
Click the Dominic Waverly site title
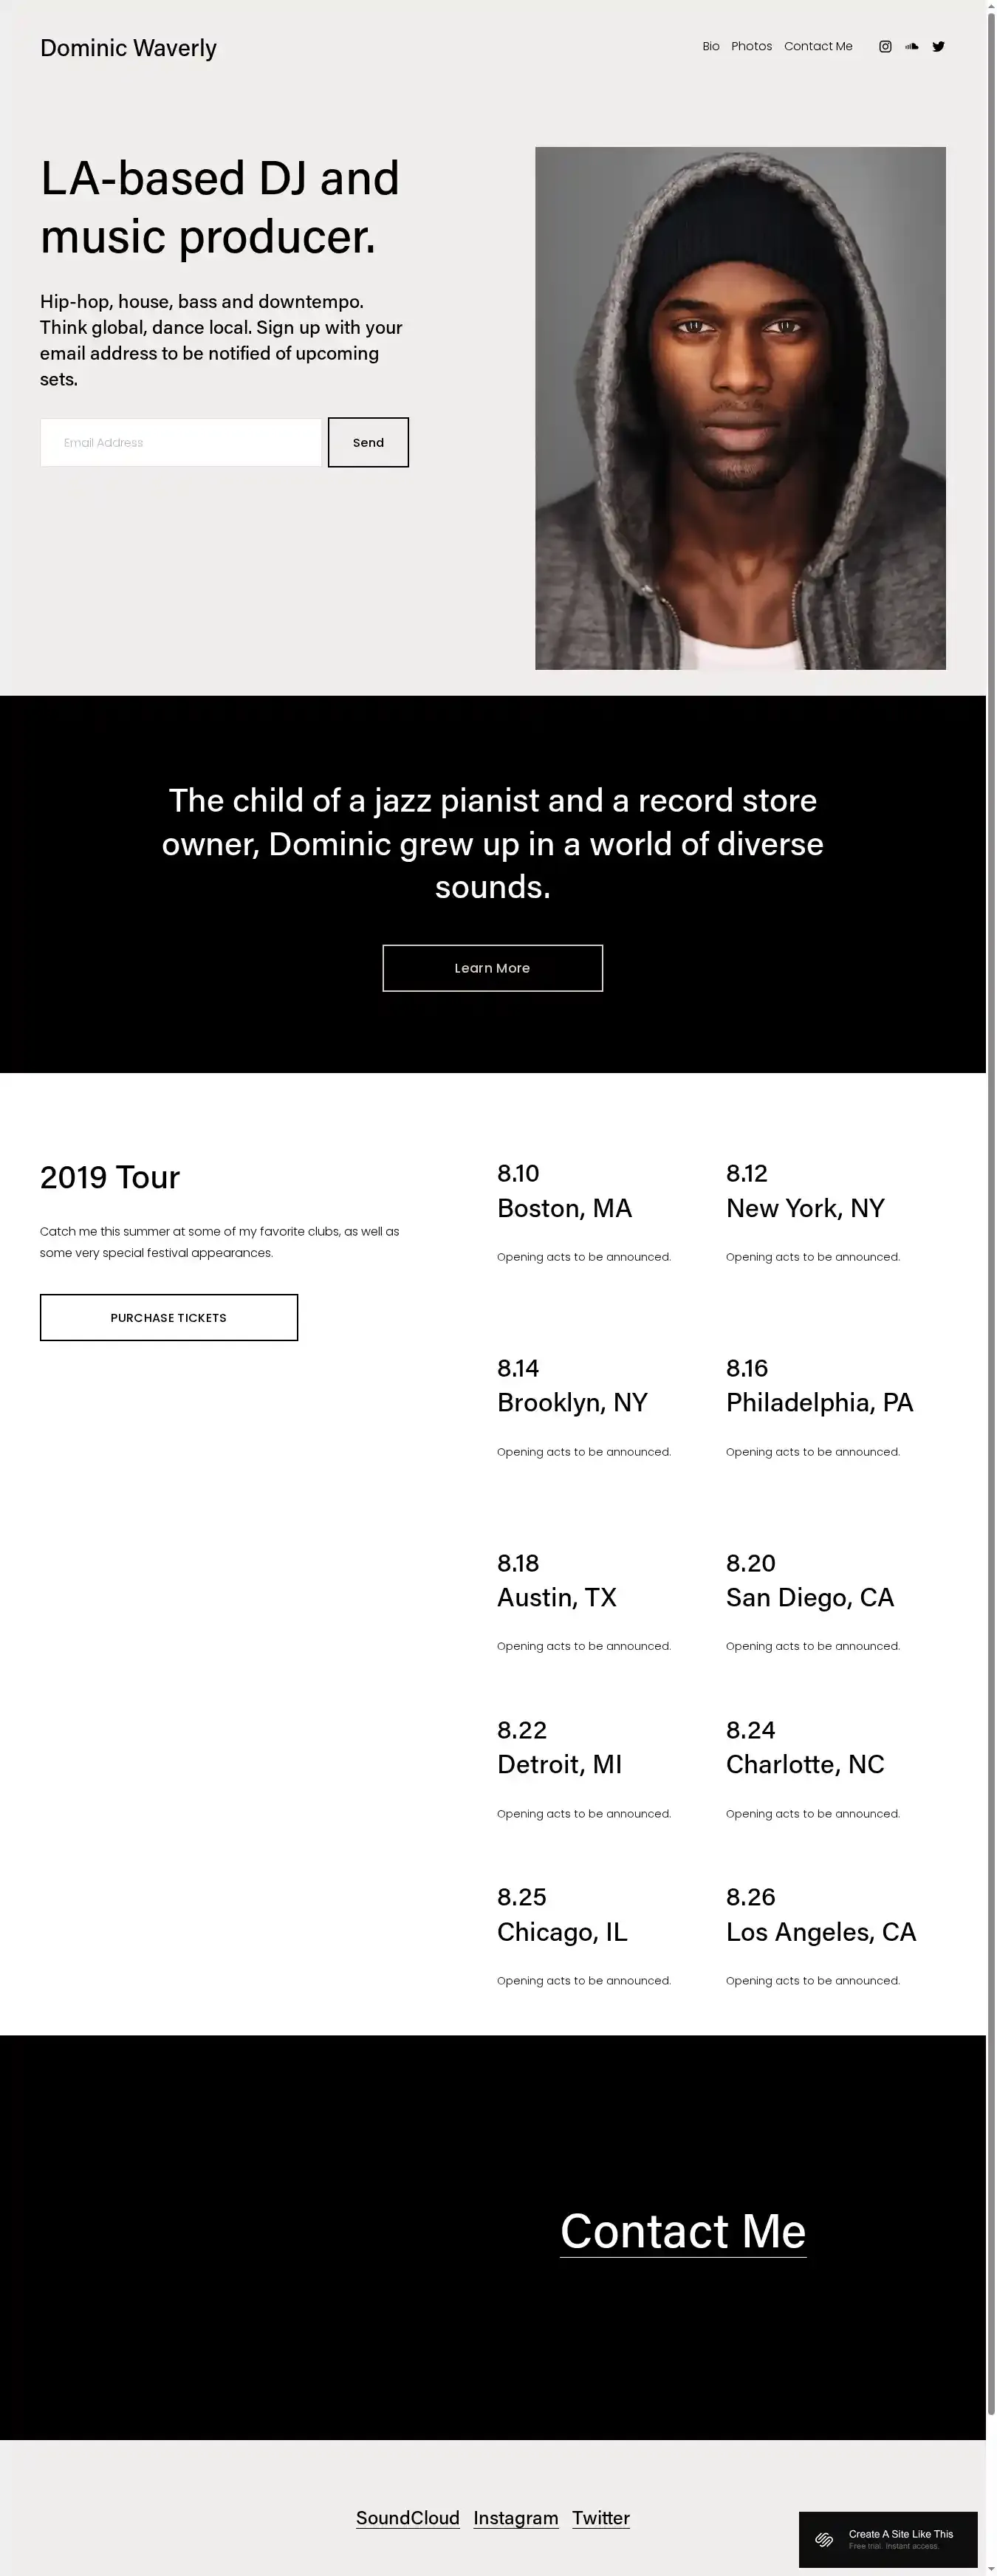click(x=128, y=48)
